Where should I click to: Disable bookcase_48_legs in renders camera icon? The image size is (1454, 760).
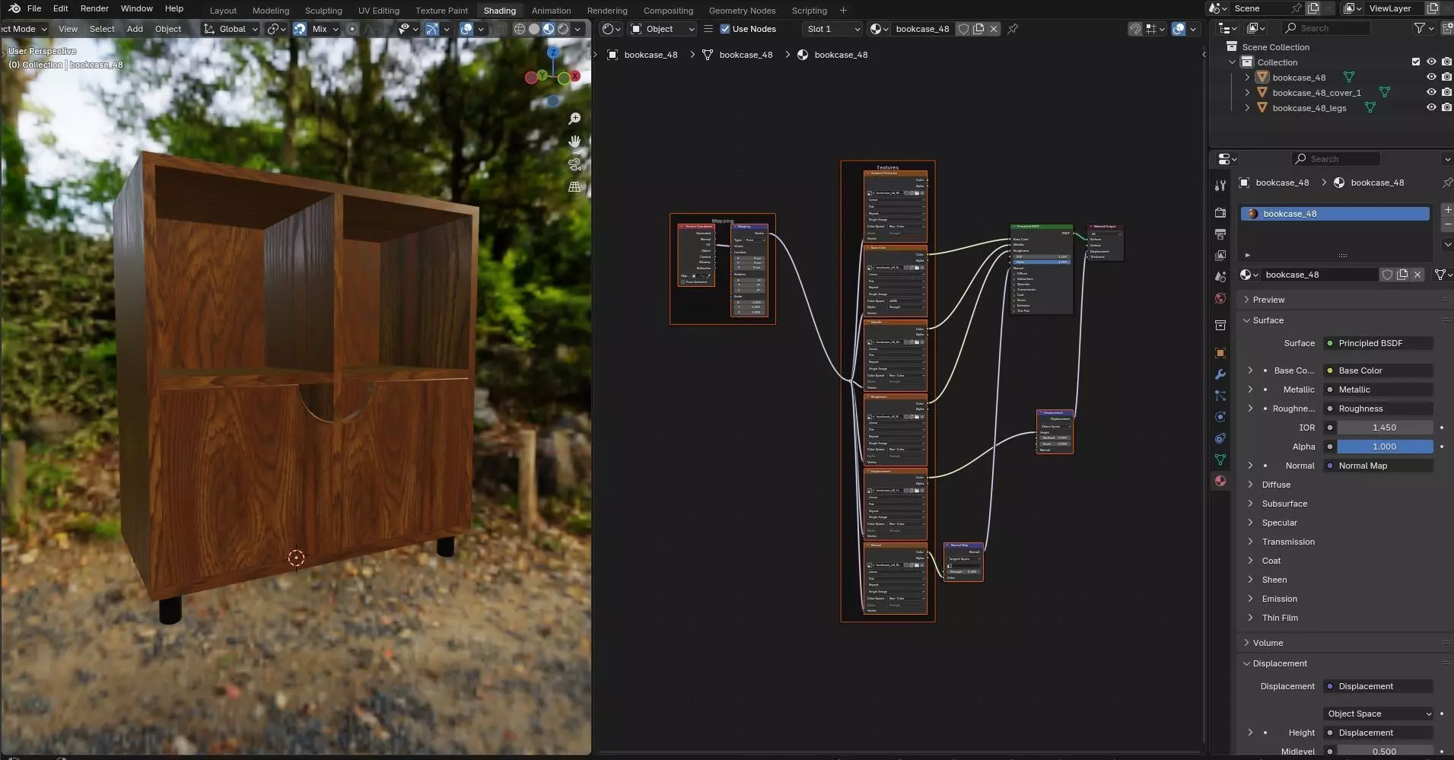(x=1446, y=108)
